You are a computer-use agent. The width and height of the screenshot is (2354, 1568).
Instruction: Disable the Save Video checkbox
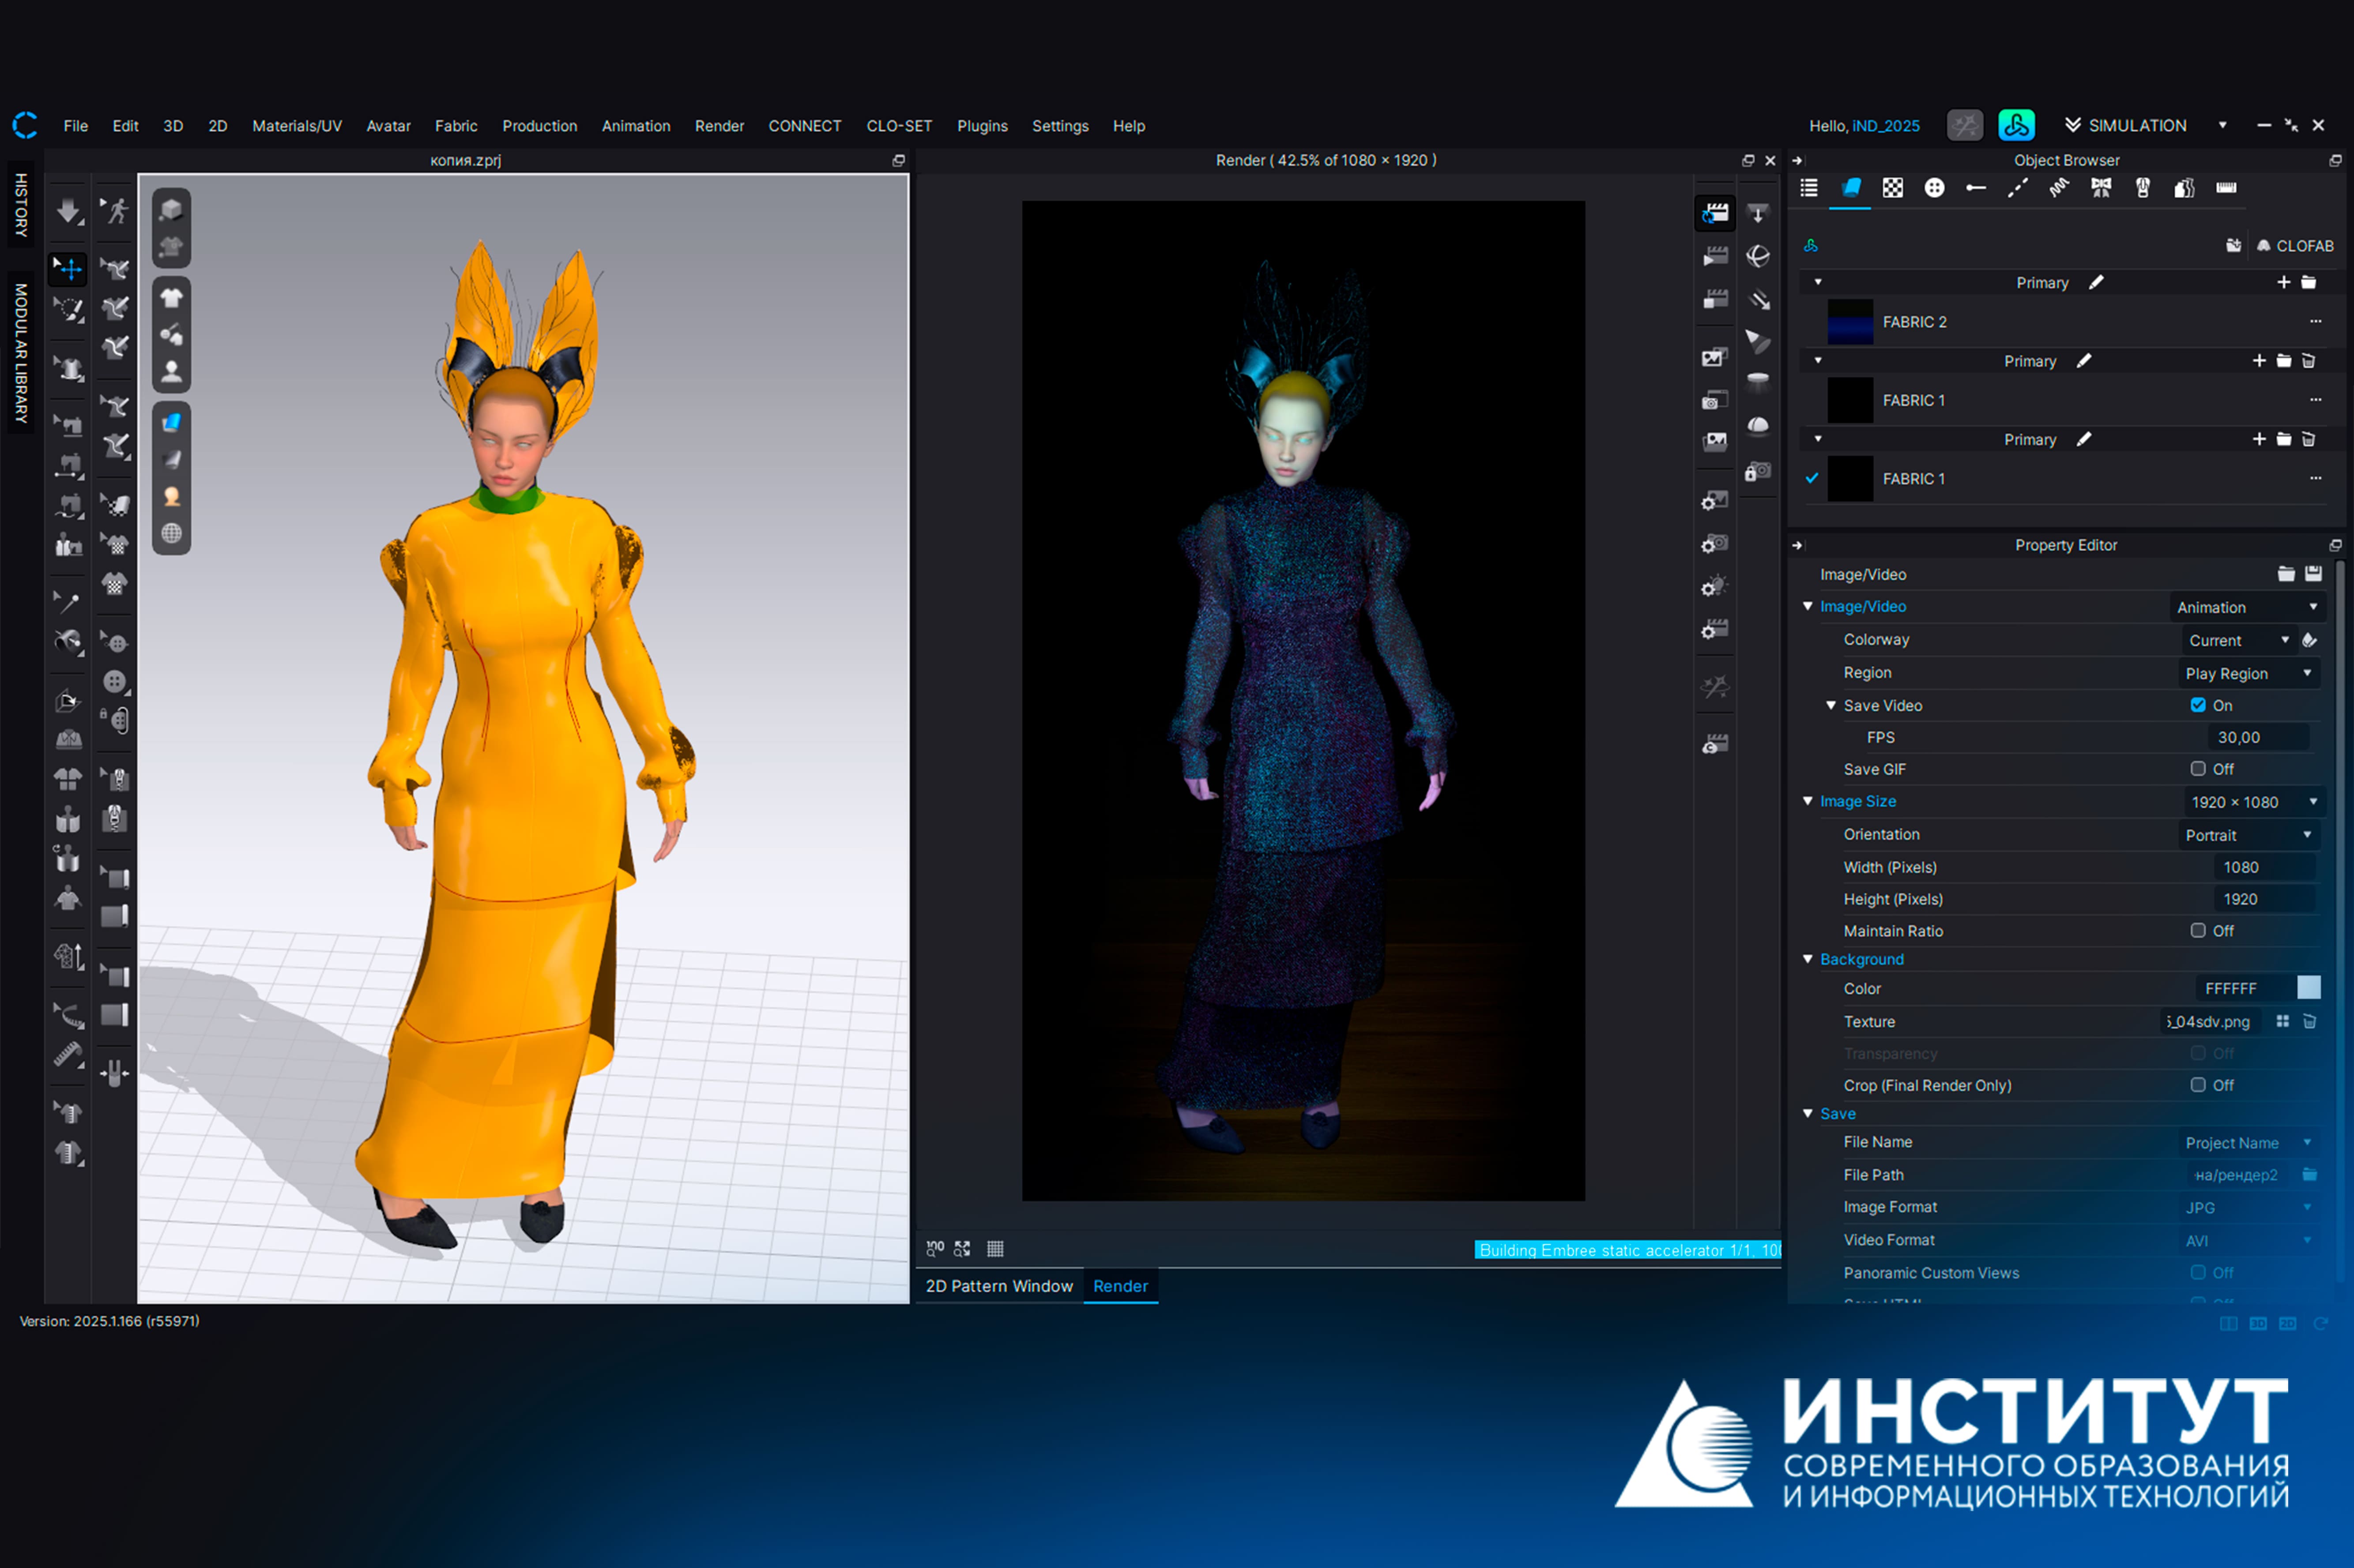(2198, 705)
